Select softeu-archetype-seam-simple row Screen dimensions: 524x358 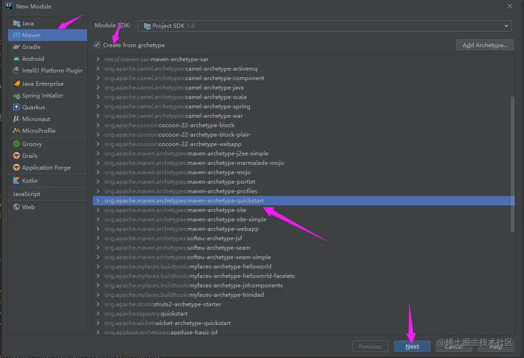[x=304, y=257]
